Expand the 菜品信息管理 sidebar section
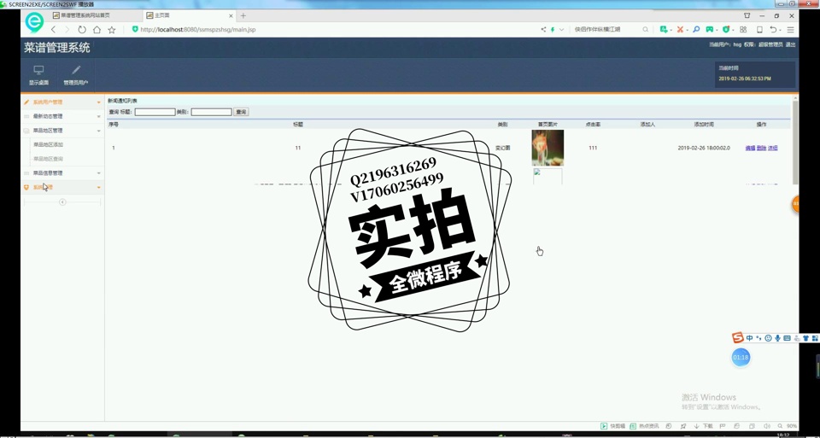 (x=61, y=173)
